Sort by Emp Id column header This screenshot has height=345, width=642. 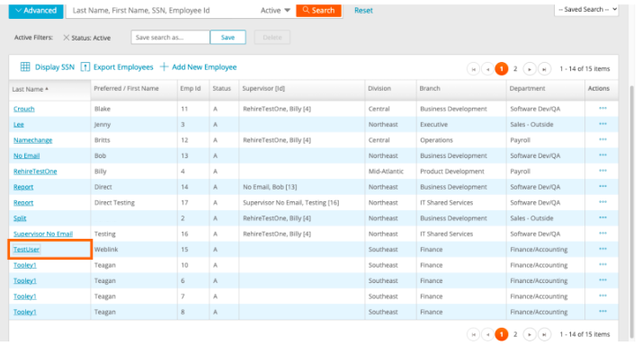(191, 88)
